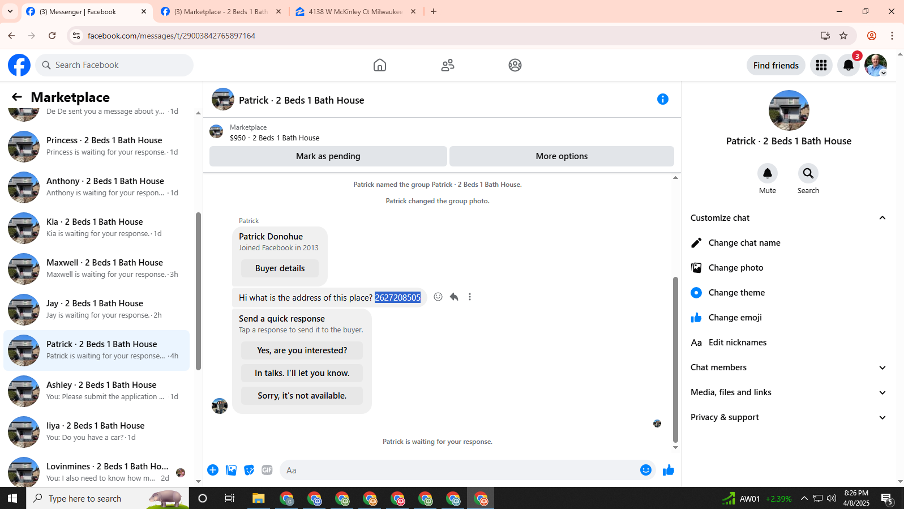
Task: Switch to Marketplace 2 Beds 1 Bath tab
Action: (x=221, y=11)
